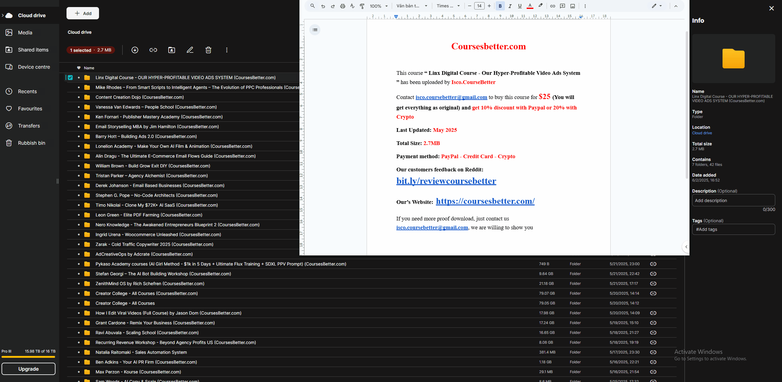The image size is (782, 382).
Task: Open the document toolbar more options menu
Action: coord(585,6)
